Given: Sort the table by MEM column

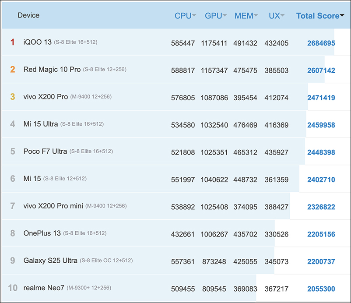Looking at the screenshot, I should click(x=246, y=16).
